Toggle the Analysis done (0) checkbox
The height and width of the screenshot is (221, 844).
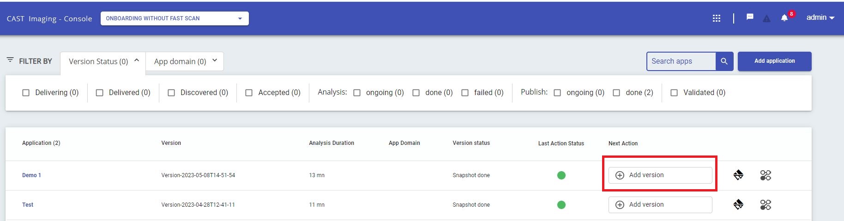(x=416, y=93)
